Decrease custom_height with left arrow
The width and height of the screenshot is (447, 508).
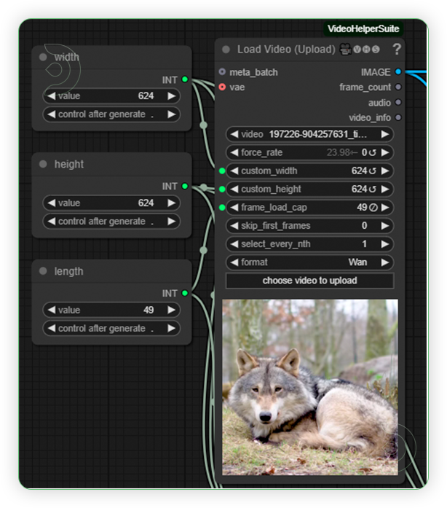coord(234,189)
